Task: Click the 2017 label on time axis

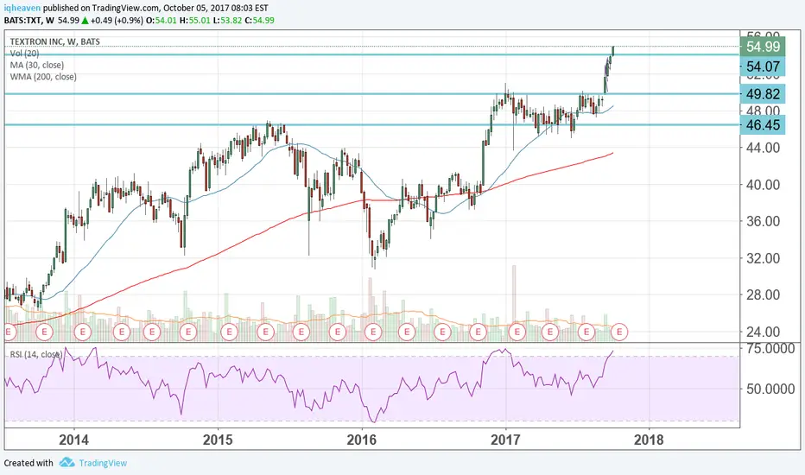Action: pyautogui.click(x=505, y=440)
